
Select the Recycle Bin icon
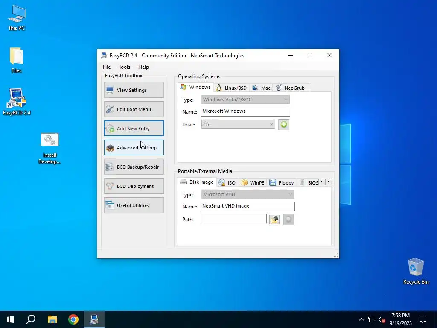[x=416, y=271]
